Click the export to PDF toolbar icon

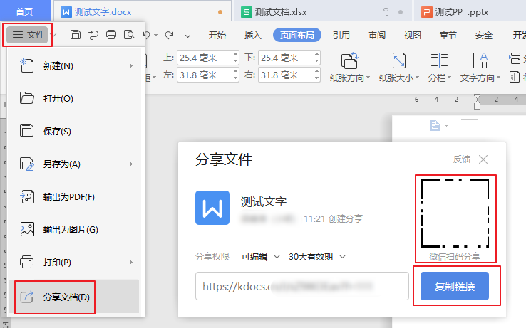(93, 35)
